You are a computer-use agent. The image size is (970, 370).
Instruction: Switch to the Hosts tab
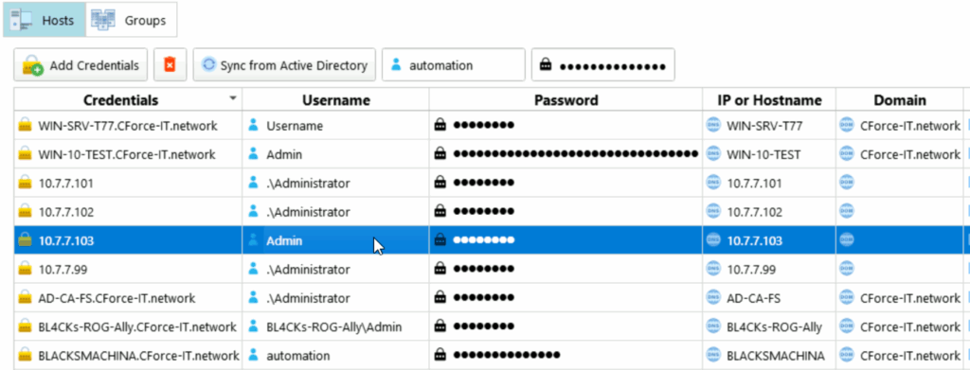point(45,20)
